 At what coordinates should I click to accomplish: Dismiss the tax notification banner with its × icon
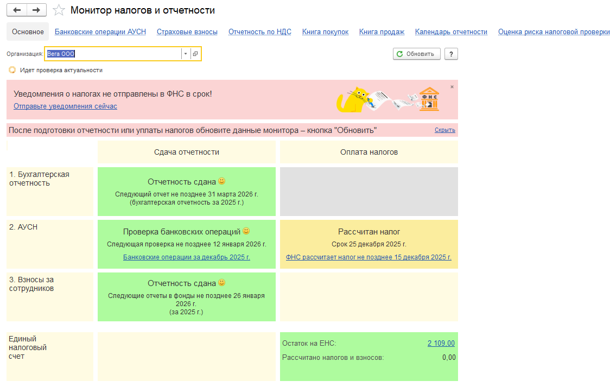click(451, 86)
